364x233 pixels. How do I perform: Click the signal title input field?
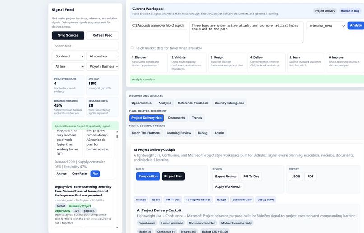point(159,26)
